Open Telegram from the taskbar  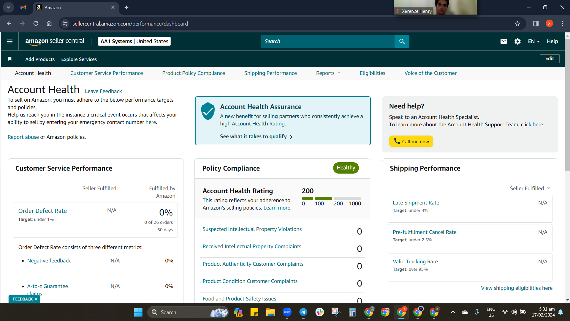coord(303,312)
